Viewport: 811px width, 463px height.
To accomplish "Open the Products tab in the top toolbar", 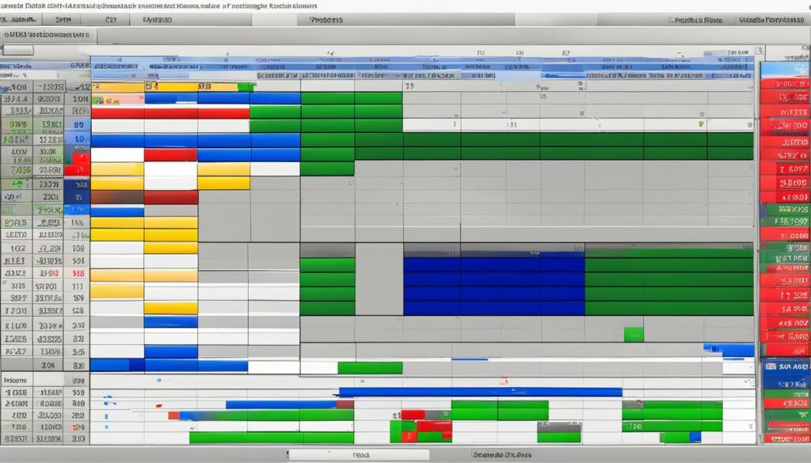I will point(326,18).
